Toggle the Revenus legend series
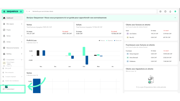Screen dimensions: 180x101 102,40
